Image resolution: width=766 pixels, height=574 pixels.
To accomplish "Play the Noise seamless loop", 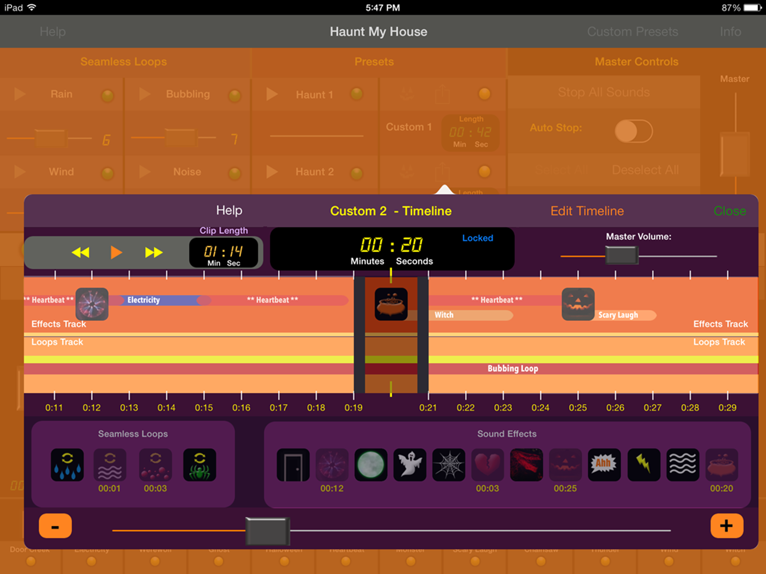I will pyautogui.click(x=144, y=172).
